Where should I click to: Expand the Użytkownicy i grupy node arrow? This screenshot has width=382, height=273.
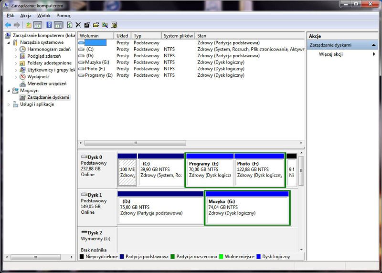click(x=16, y=70)
